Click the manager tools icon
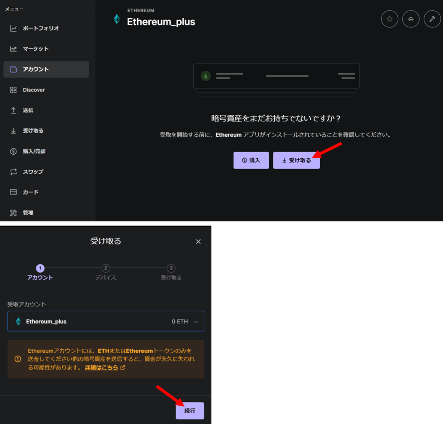Screen dimensions: 443x424 13,213
